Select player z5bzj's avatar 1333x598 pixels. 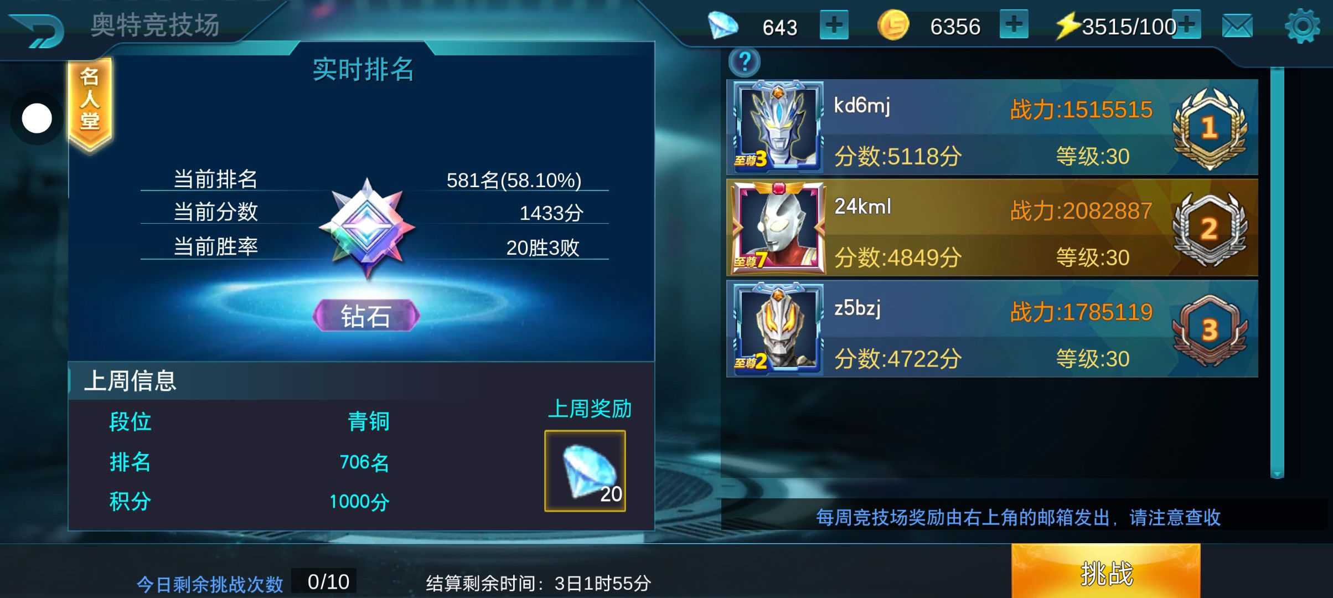click(778, 329)
